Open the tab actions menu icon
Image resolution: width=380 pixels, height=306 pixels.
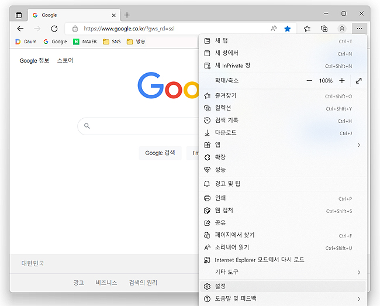point(19,15)
